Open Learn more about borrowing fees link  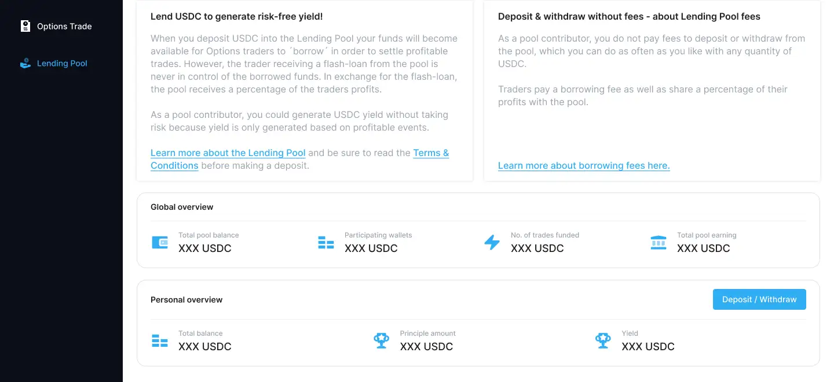[x=584, y=166]
